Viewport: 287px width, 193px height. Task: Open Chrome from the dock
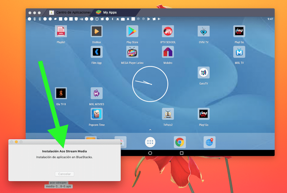coord(180,142)
